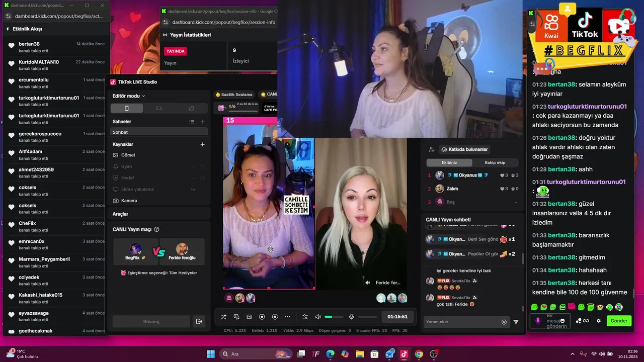Click the clip capture circle icon
Screen dimensions: 644x362
274,317
